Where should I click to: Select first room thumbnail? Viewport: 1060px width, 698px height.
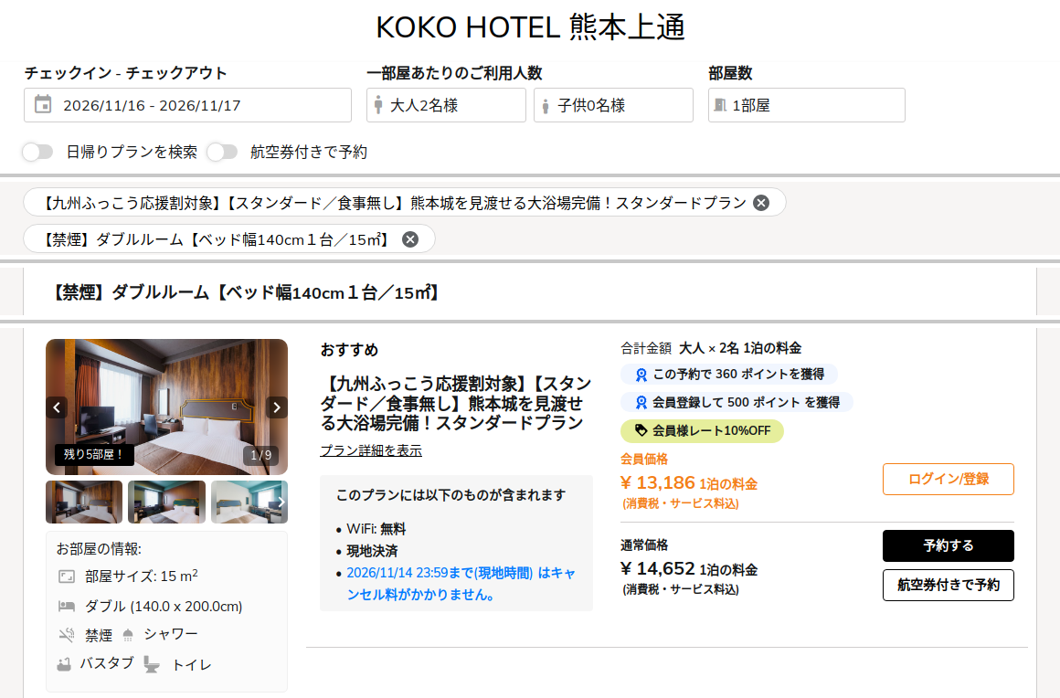tap(84, 502)
